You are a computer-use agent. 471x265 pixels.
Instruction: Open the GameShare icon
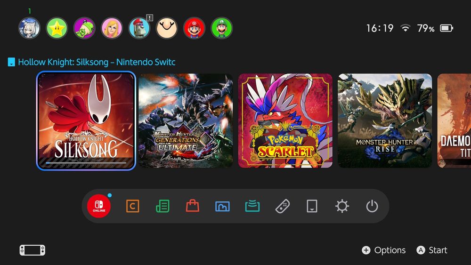[x=252, y=206]
